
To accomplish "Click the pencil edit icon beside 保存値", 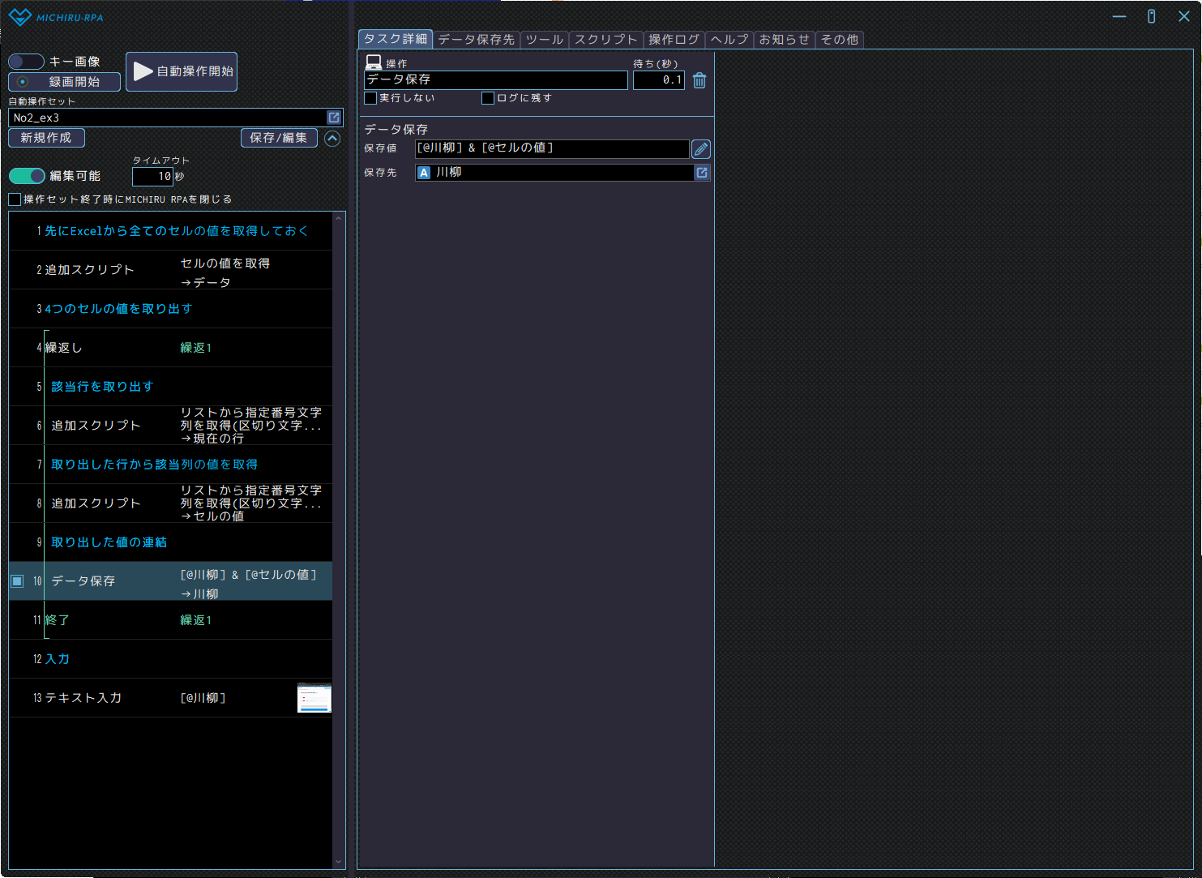I will (701, 149).
